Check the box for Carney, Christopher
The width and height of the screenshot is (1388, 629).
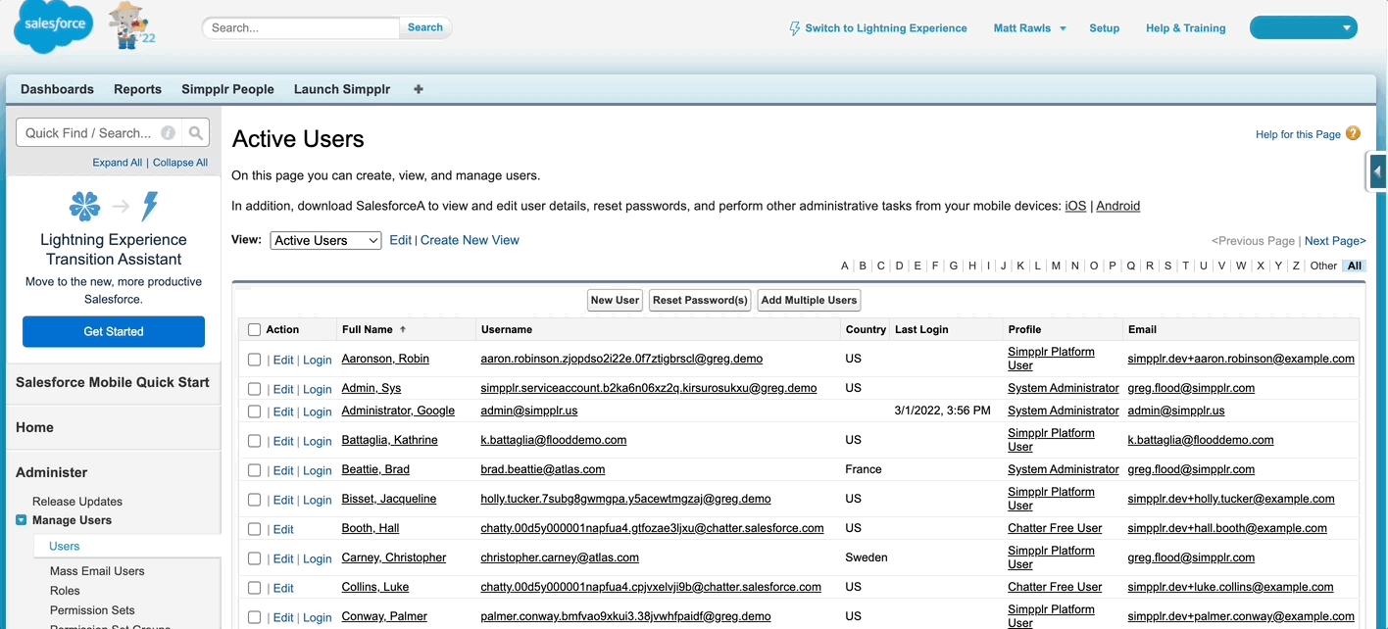[x=255, y=558]
